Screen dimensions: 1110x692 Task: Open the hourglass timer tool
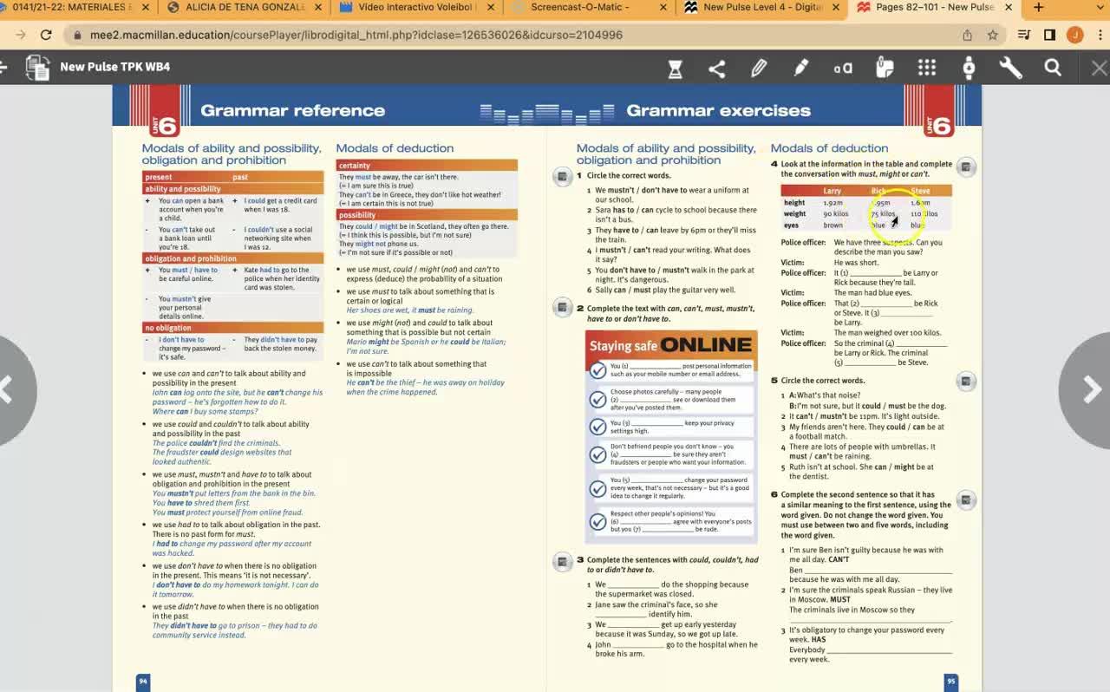tap(675, 68)
